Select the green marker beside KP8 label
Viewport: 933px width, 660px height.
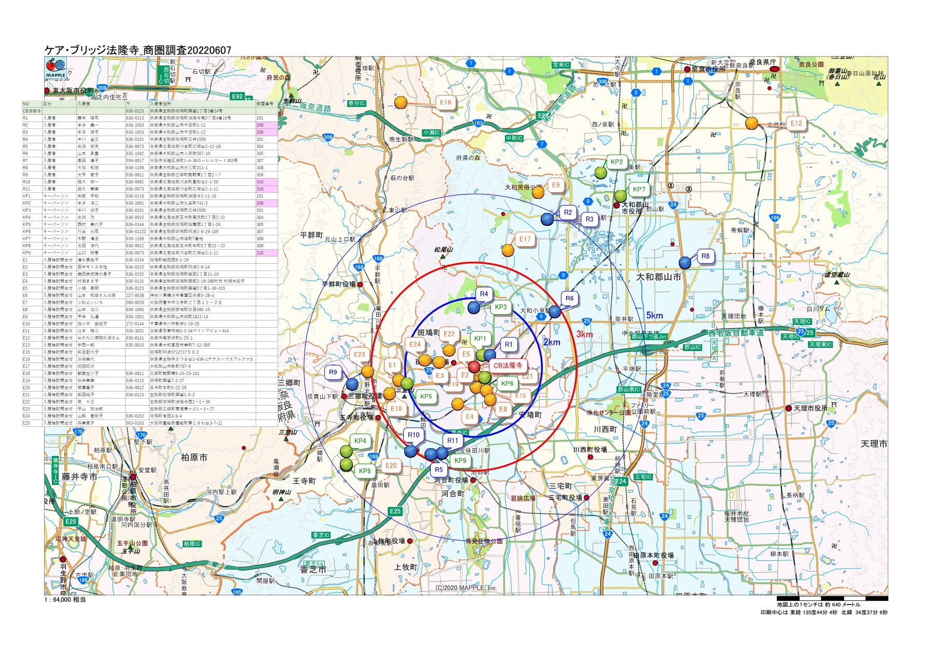pyautogui.click(x=346, y=464)
